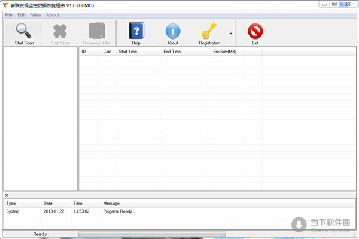Image resolution: width=359 pixels, height=239 pixels.
Task: Click the Date log column header
Action: point(56,204)
